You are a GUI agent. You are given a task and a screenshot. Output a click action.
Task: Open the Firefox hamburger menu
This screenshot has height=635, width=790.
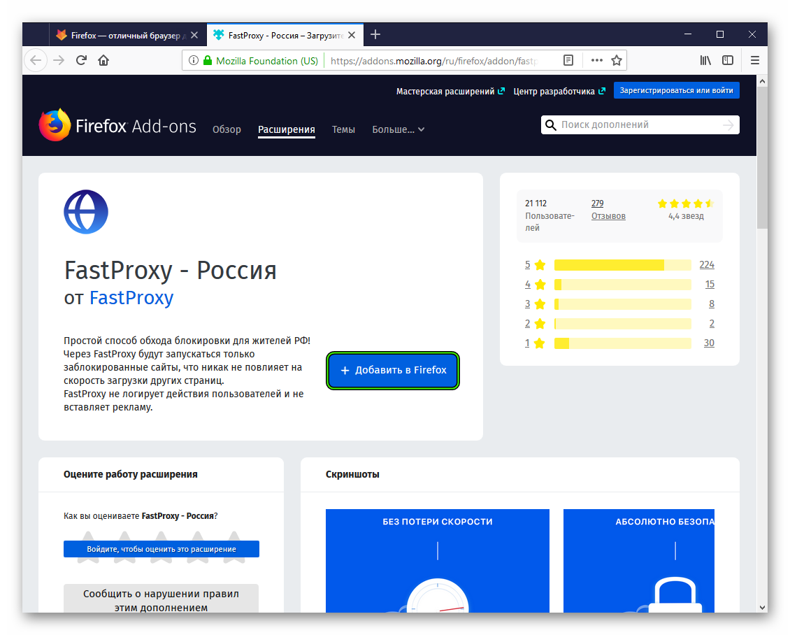click(x=755, y=60)
